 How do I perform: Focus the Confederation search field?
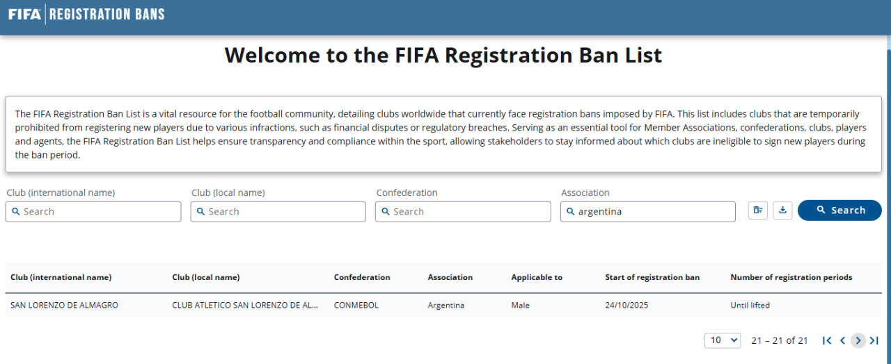463,211
